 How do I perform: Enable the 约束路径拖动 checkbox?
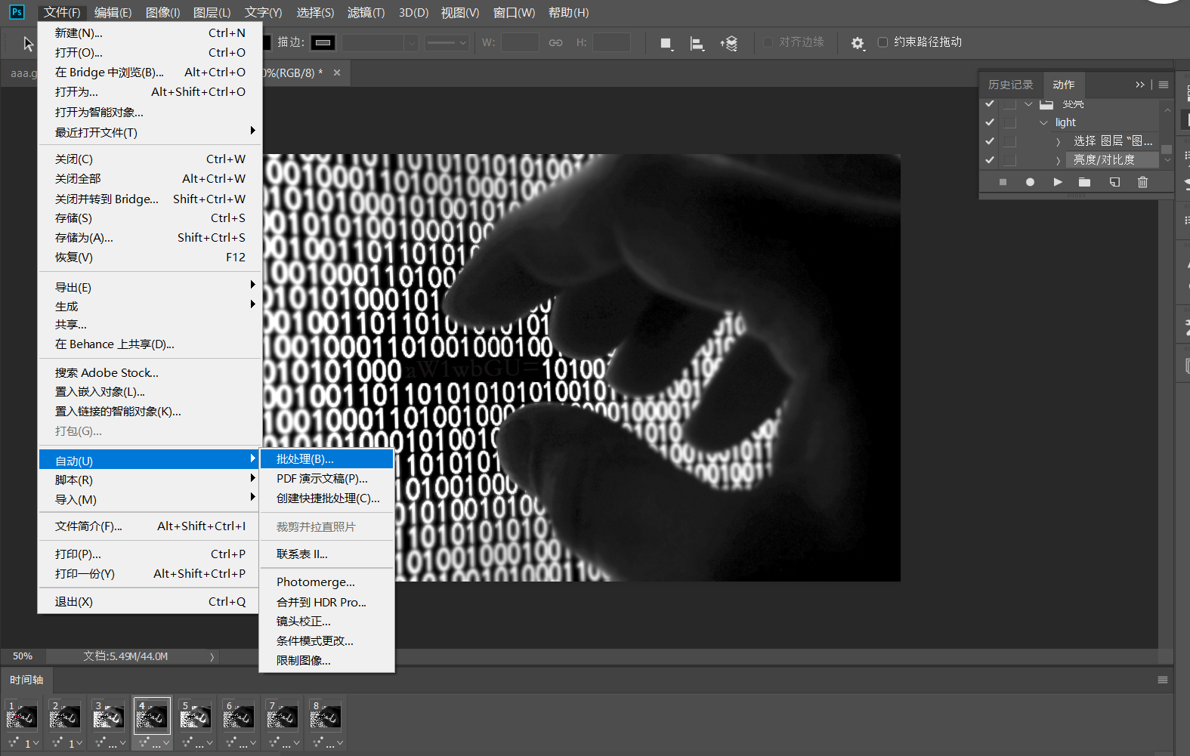pyautogui.click(x=882, y=42)
